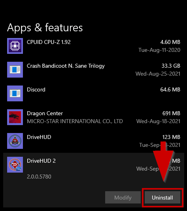
Task: Click the DriveHUD 2 diamond icon
Action: [x=15, y=165]
